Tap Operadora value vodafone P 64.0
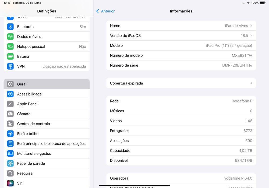The height and width of the screenshot is (188, 269). 238,178
